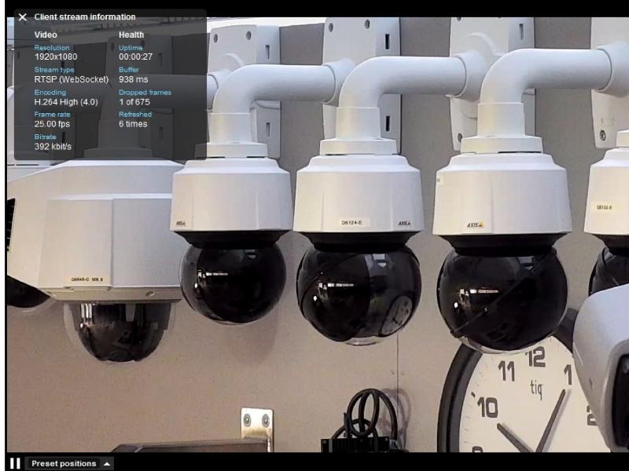Image resolution: width=629 pixels, height=471 pixels.
Task: Click the 'Encoding' label
Action: (50, 92)
